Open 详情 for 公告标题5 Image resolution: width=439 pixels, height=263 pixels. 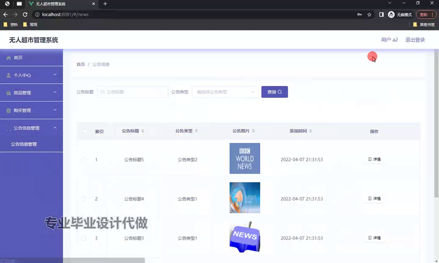coord(374,159)
